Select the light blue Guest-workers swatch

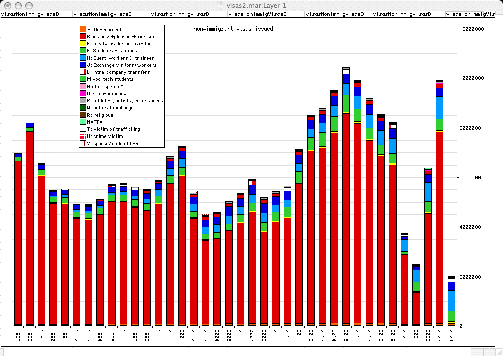(82, 58)
